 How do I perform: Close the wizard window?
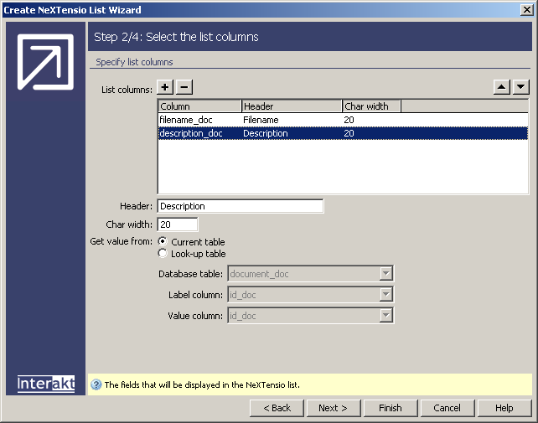(x=527, y=10)
